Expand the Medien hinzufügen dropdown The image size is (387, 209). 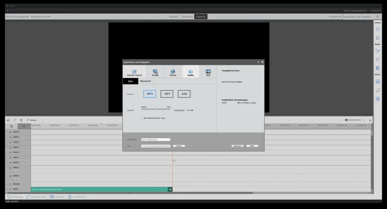(17, 17)
